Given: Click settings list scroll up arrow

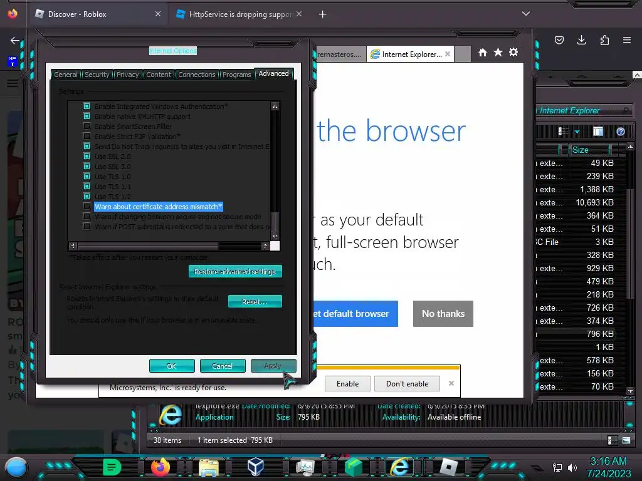Looking at the screenshot, I should (x=275, y=106).
